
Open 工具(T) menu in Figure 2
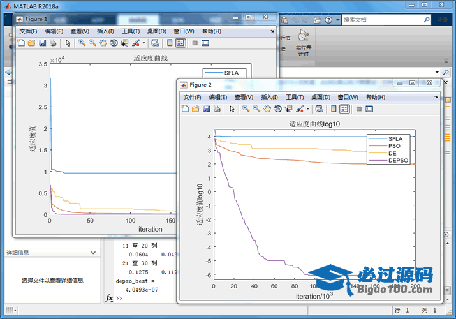(x=295, y=97)
